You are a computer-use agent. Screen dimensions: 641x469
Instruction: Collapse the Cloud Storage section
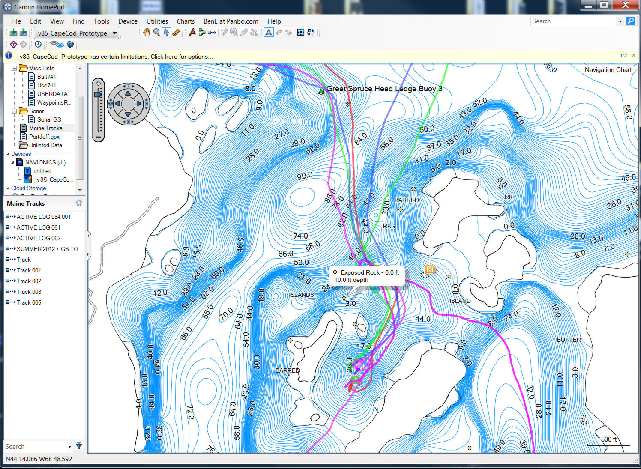[8, 188]
